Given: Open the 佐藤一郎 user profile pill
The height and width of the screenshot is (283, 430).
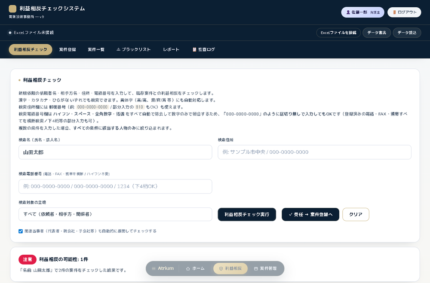Looking at the screenshot, I should tap(362, 12).
